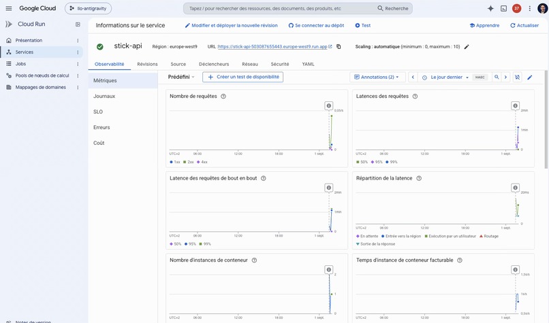Click Actualiser to refresh
Viewport: 549px width, 323px height.
(x=524, y=26)
